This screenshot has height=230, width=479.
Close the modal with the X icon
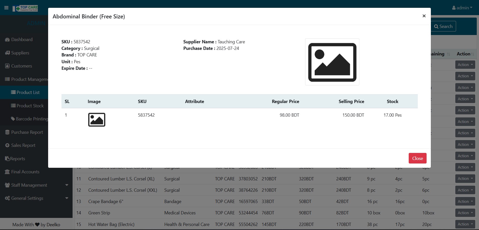[424, 16]
